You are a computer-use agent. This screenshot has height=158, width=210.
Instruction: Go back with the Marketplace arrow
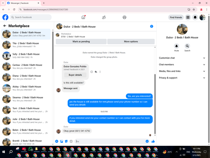(5, 26)
